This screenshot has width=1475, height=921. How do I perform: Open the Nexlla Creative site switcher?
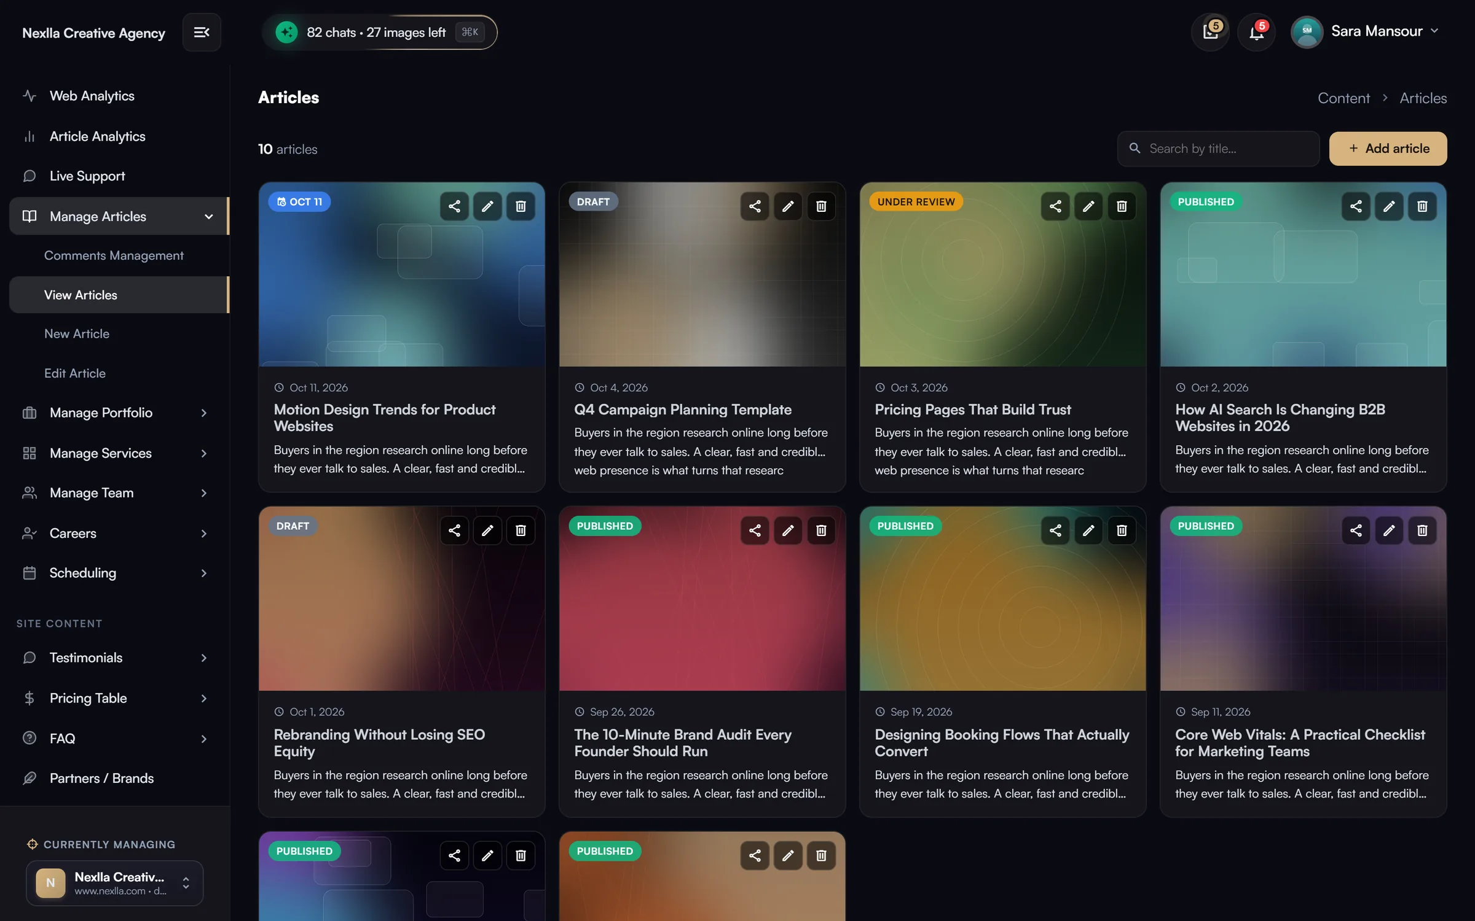[x=115, y=883]
